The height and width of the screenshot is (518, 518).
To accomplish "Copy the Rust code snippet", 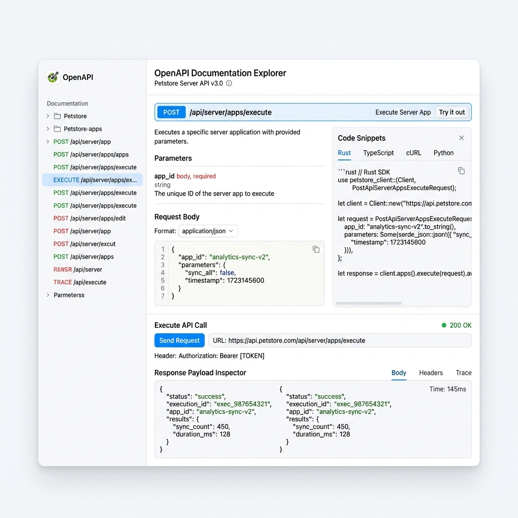I will pos(461,171).
